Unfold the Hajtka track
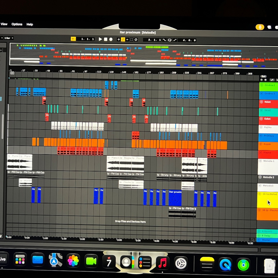The height and width of the screenshot is (278, 278). click(x=261, y=127)
